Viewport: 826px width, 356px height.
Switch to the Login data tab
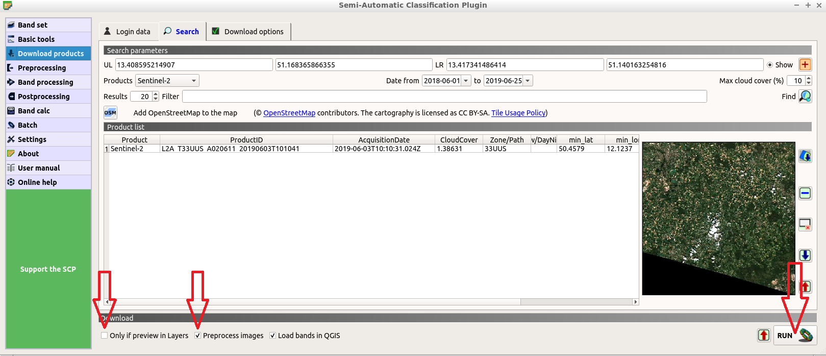coord(128,32)
